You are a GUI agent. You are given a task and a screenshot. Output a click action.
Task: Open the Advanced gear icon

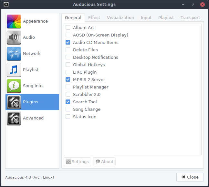pyautogui.click(x=14, y=118)
